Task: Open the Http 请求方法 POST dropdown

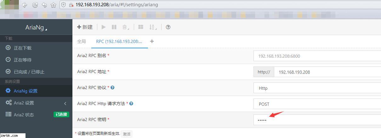Action: pos(317,104)
